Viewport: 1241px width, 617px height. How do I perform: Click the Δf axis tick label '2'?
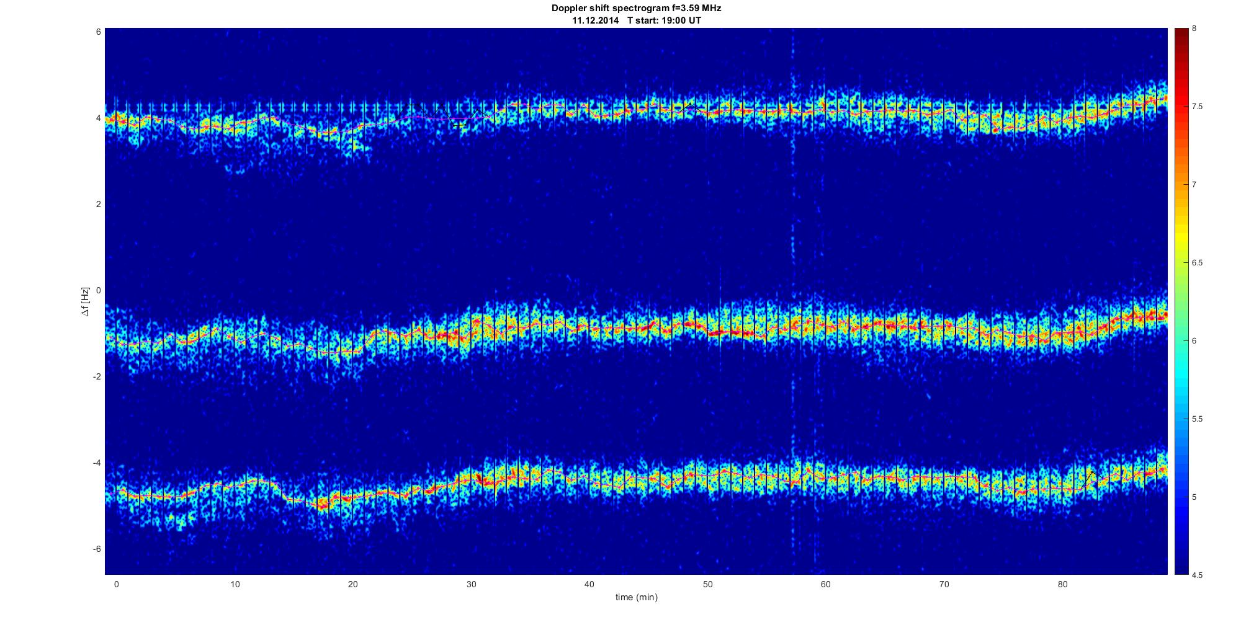click(x=99, y=204)
